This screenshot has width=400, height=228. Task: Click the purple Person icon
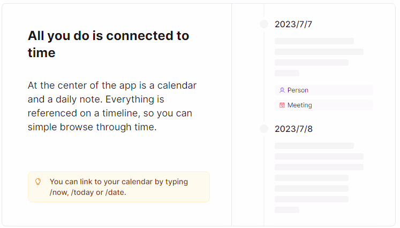[282, 90]
